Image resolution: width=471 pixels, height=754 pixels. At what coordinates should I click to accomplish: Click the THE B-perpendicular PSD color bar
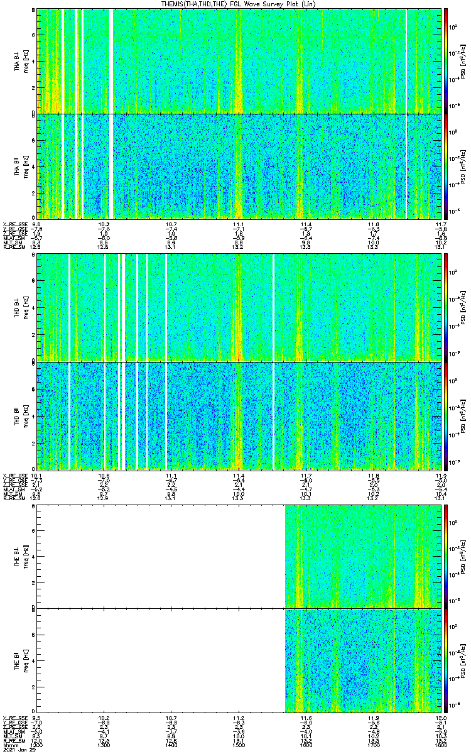click(x=446, y=556)
